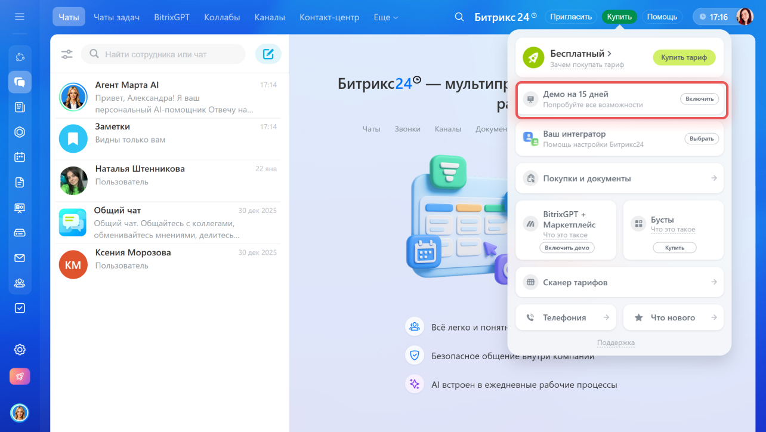
Task: Click the messenger chats icon in sidebar
Action: point(20,82)
